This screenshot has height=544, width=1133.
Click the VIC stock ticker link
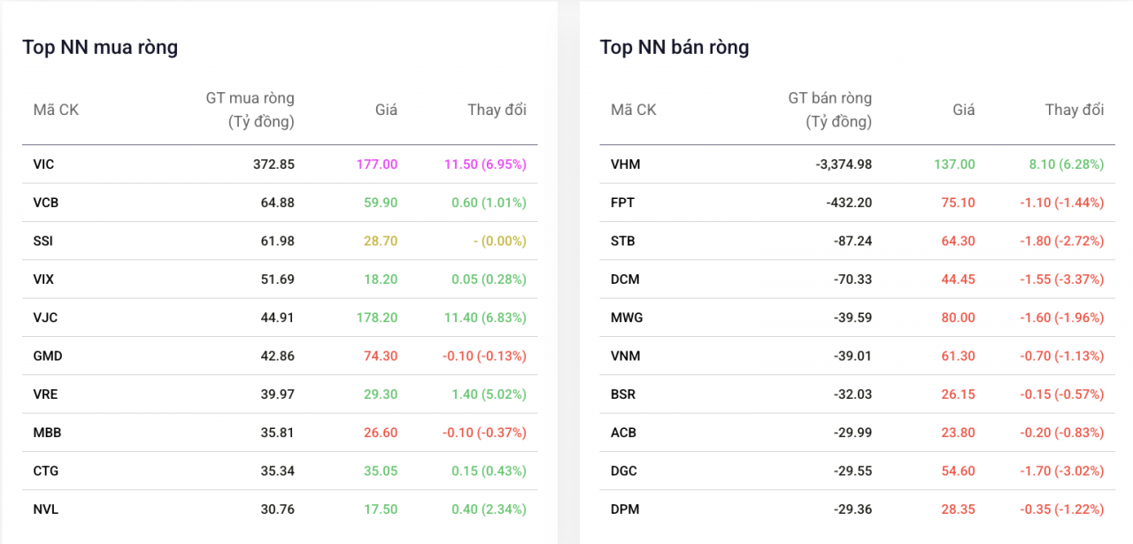(x=43, y=165)
